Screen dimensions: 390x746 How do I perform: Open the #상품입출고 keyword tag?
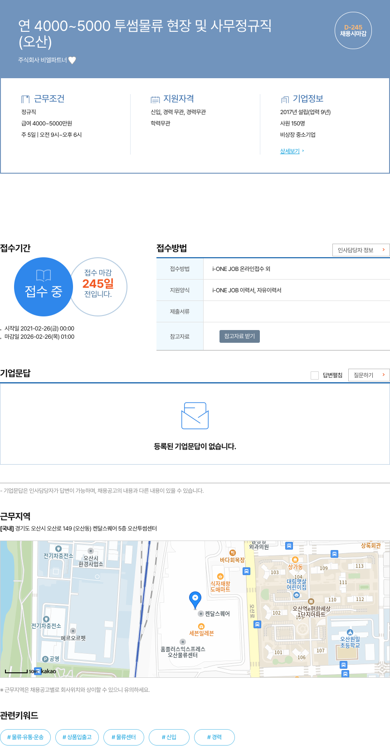77,737
